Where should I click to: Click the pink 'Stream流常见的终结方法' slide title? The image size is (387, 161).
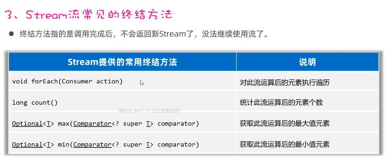click(88, 15)
